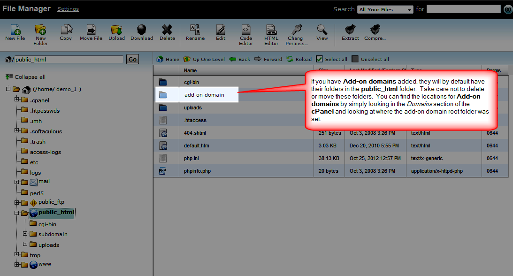Click the search text field
This screenshot has width=513, height=276.
[464, 9]
